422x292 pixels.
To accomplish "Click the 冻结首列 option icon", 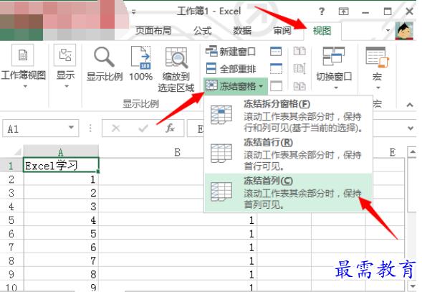I will coord(221,192).
